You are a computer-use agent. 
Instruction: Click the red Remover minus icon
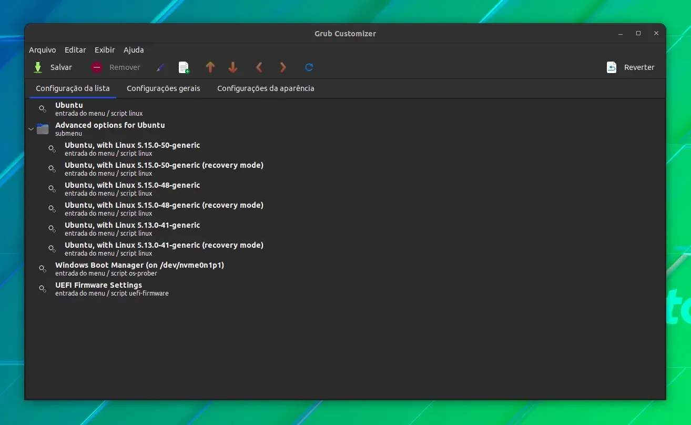(96, 67)
